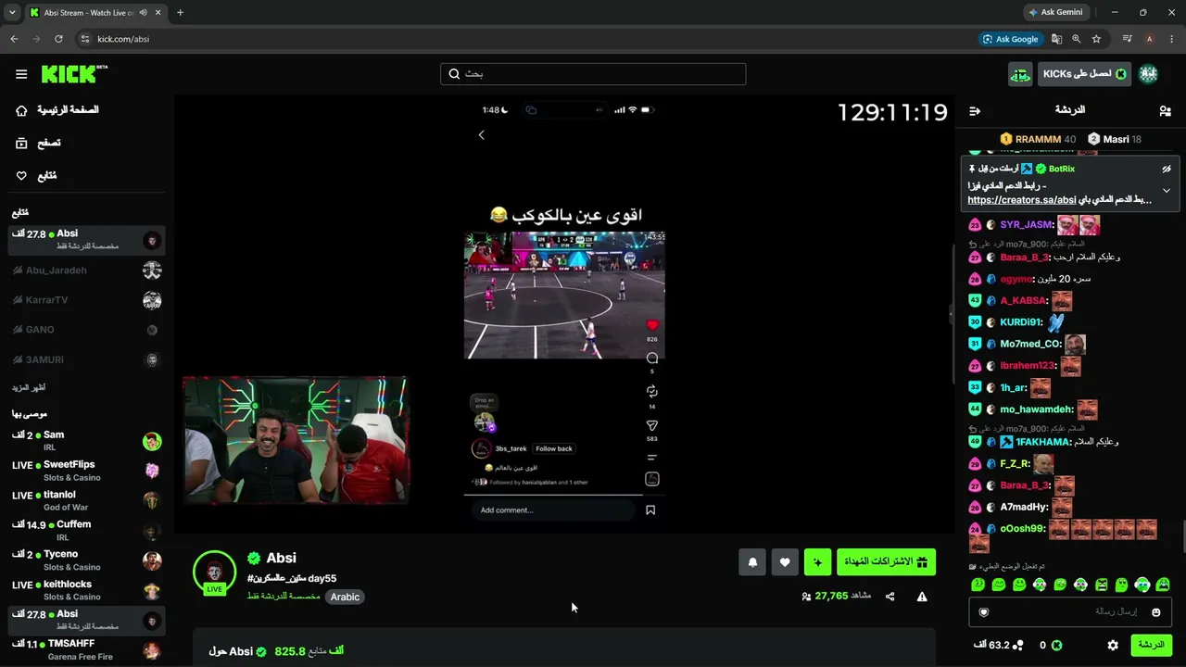Open recommended channel Tyceno
This screenshot has width=1186, height=667.
(86, 560)
